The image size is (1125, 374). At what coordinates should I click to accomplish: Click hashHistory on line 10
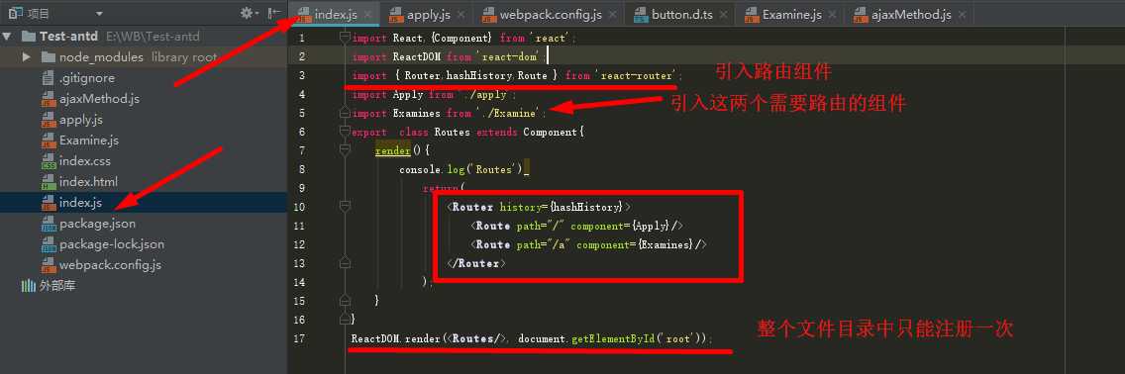coord(584,207)
